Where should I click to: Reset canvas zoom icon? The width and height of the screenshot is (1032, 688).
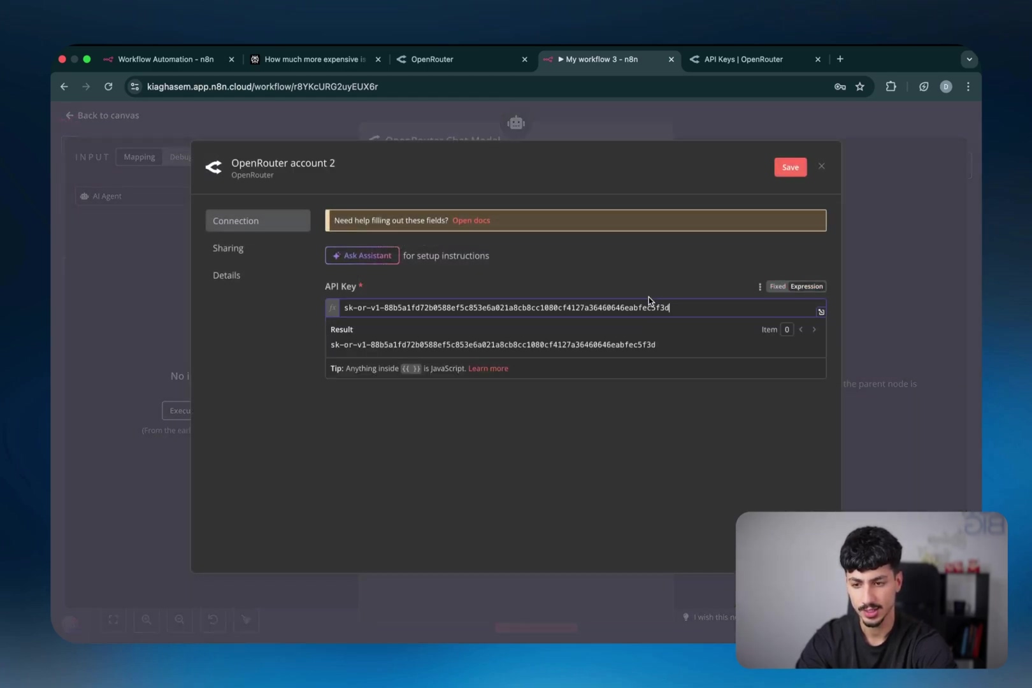[x=213, y=620]
